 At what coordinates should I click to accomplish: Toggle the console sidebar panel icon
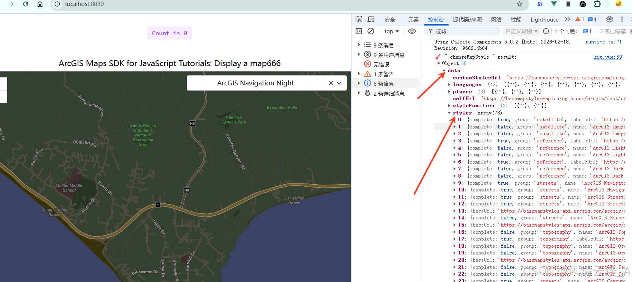tap(359, 31)
